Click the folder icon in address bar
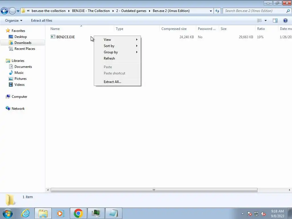The image size is (292, 219). [x=23, y=11]
